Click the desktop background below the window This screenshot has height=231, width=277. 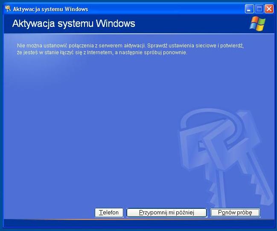[x=137, y=230]
